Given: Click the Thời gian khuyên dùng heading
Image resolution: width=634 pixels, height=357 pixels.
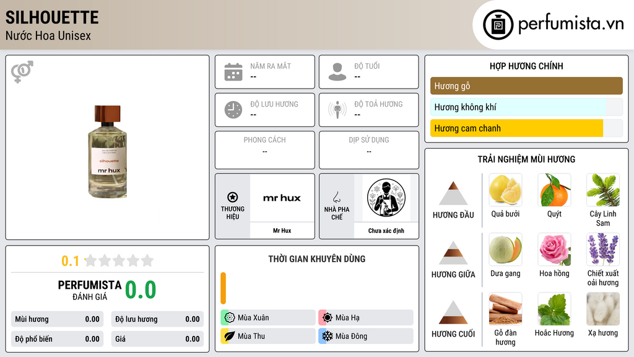Looking at the screenshot, I should pos(317,258).
